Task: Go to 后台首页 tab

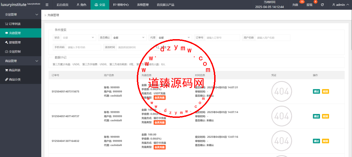Action: tap(63, 5)
